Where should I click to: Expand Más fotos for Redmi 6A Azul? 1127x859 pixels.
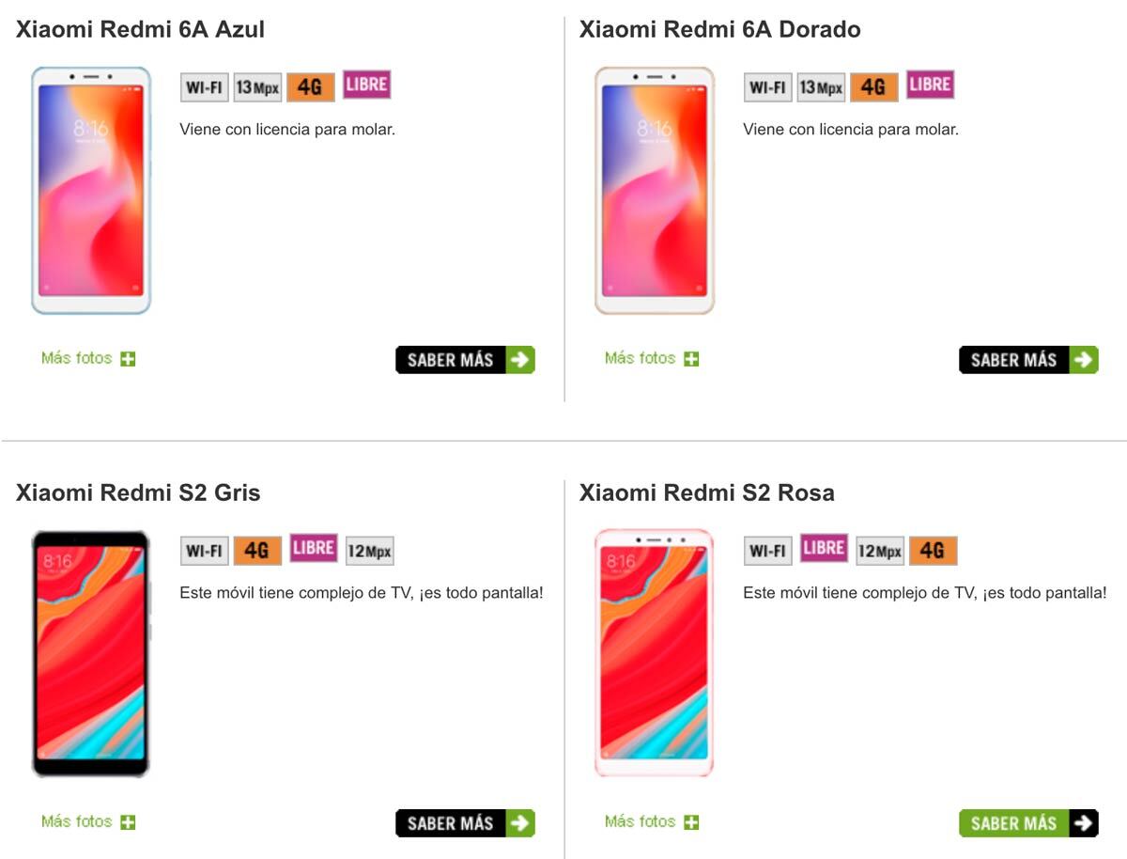tap(88, 358)
